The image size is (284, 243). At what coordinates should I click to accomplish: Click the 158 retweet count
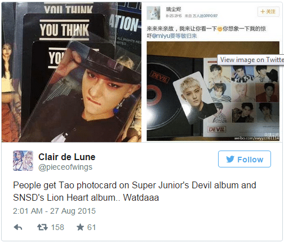click(57, 227)
